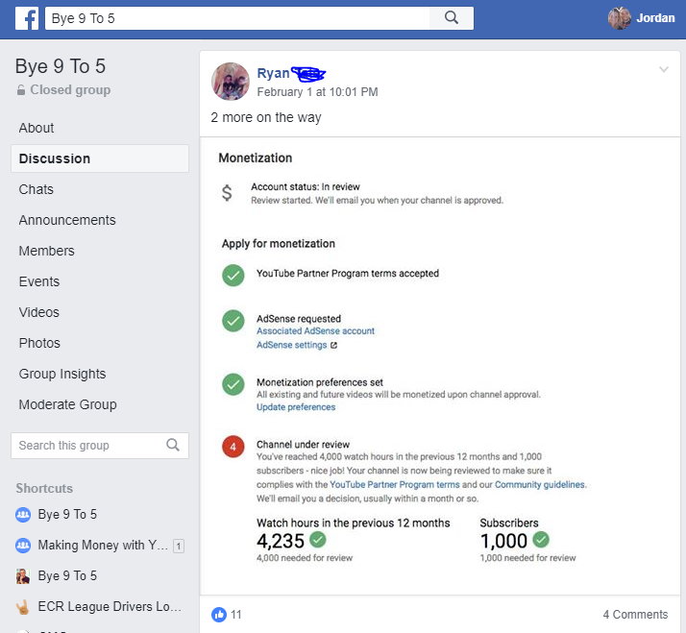Open Chats in the group menu
The width and height of the screenshot is (686, 633).
point(36,189)
